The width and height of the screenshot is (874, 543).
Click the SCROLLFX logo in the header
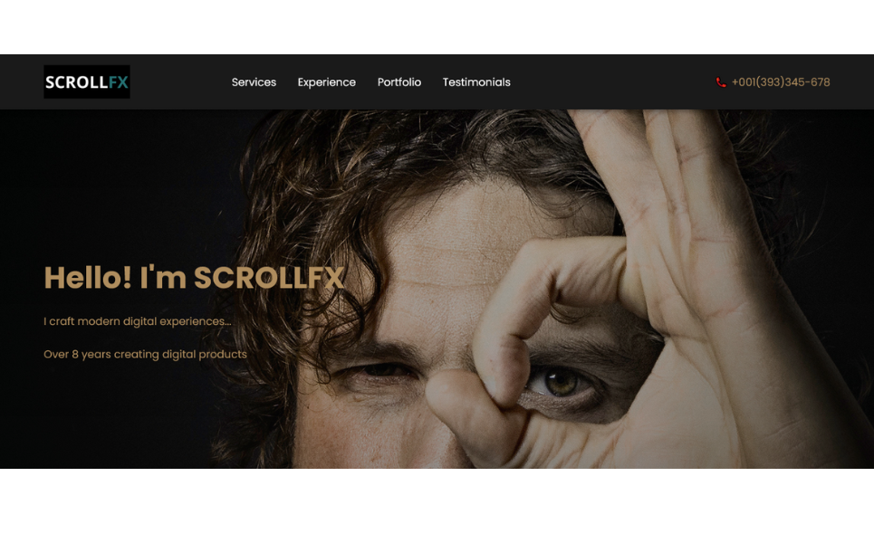(87, 81)
